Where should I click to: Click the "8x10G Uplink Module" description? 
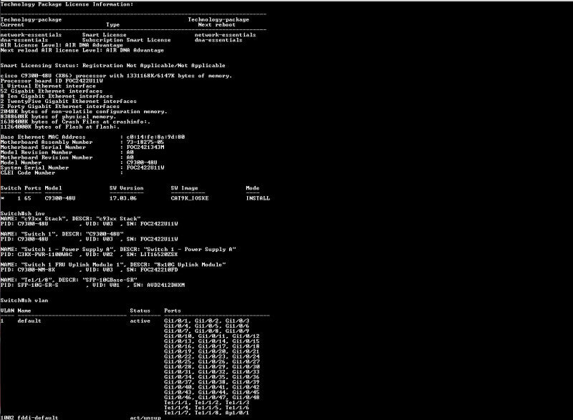190,265
